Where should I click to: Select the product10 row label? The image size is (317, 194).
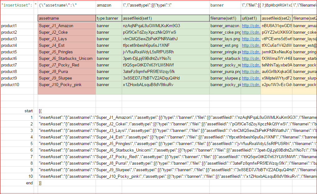[x=17, y=85]
